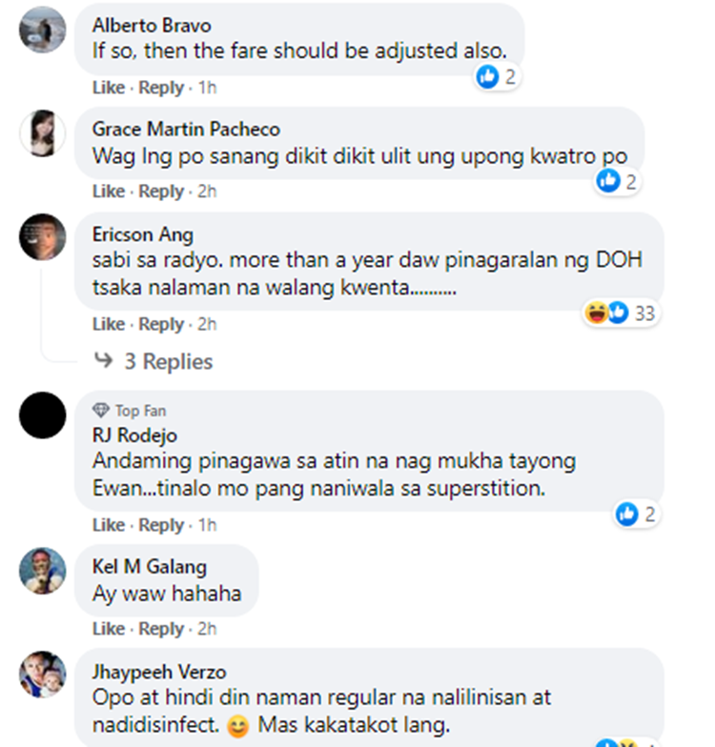Viewport: 715px width, 747px height.
Task: Open the haha and like reactions showing 33
Action: pos(622,313)
